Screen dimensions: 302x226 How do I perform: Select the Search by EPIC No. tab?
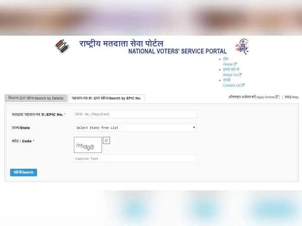pos(106,98)
